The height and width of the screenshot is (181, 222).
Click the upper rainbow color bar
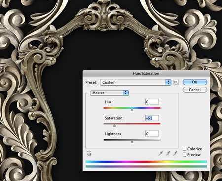(x=146, y=162)
